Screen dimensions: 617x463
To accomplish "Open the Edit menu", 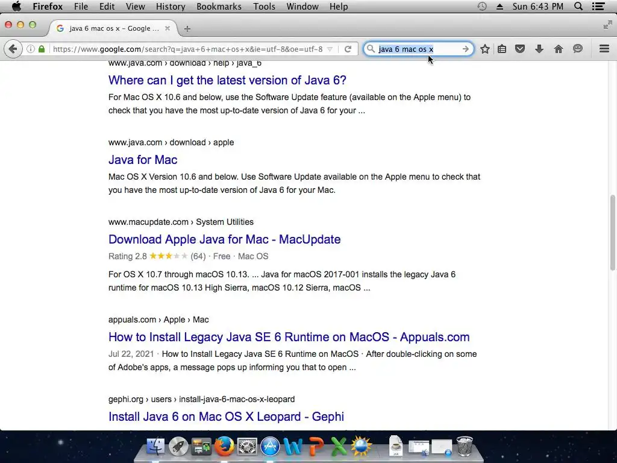I will pyautogui.click(x=107, y=6).
